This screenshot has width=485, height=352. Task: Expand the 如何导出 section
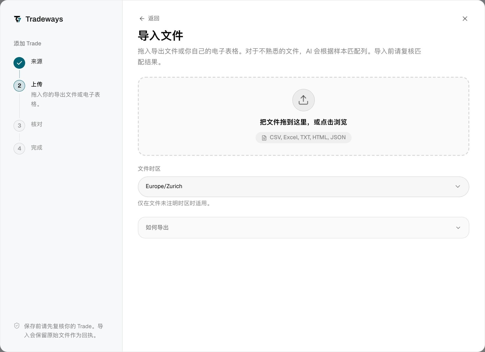pos(303,228)
